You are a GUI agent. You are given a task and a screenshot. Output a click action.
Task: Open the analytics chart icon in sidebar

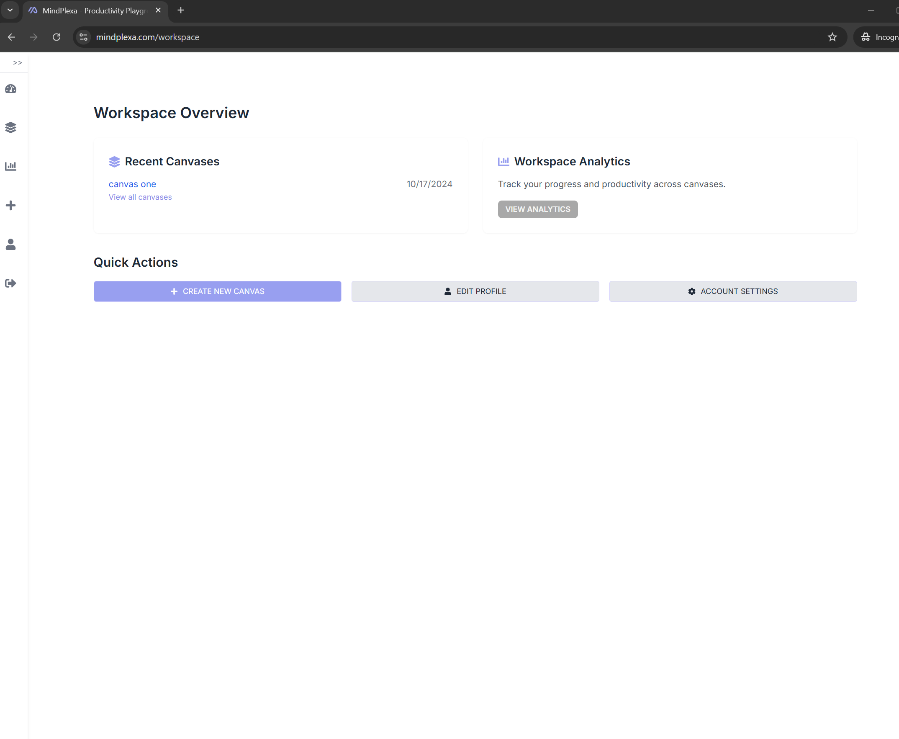point(10,166)
